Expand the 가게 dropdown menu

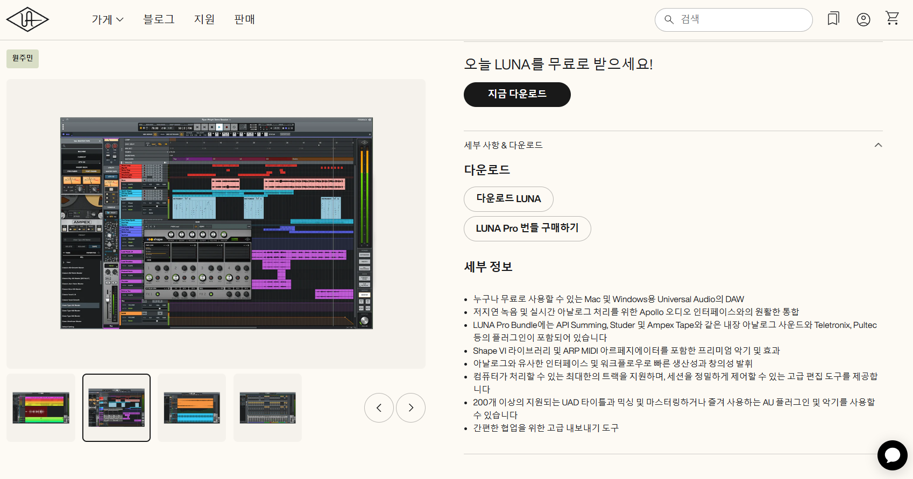click(108, 20)
